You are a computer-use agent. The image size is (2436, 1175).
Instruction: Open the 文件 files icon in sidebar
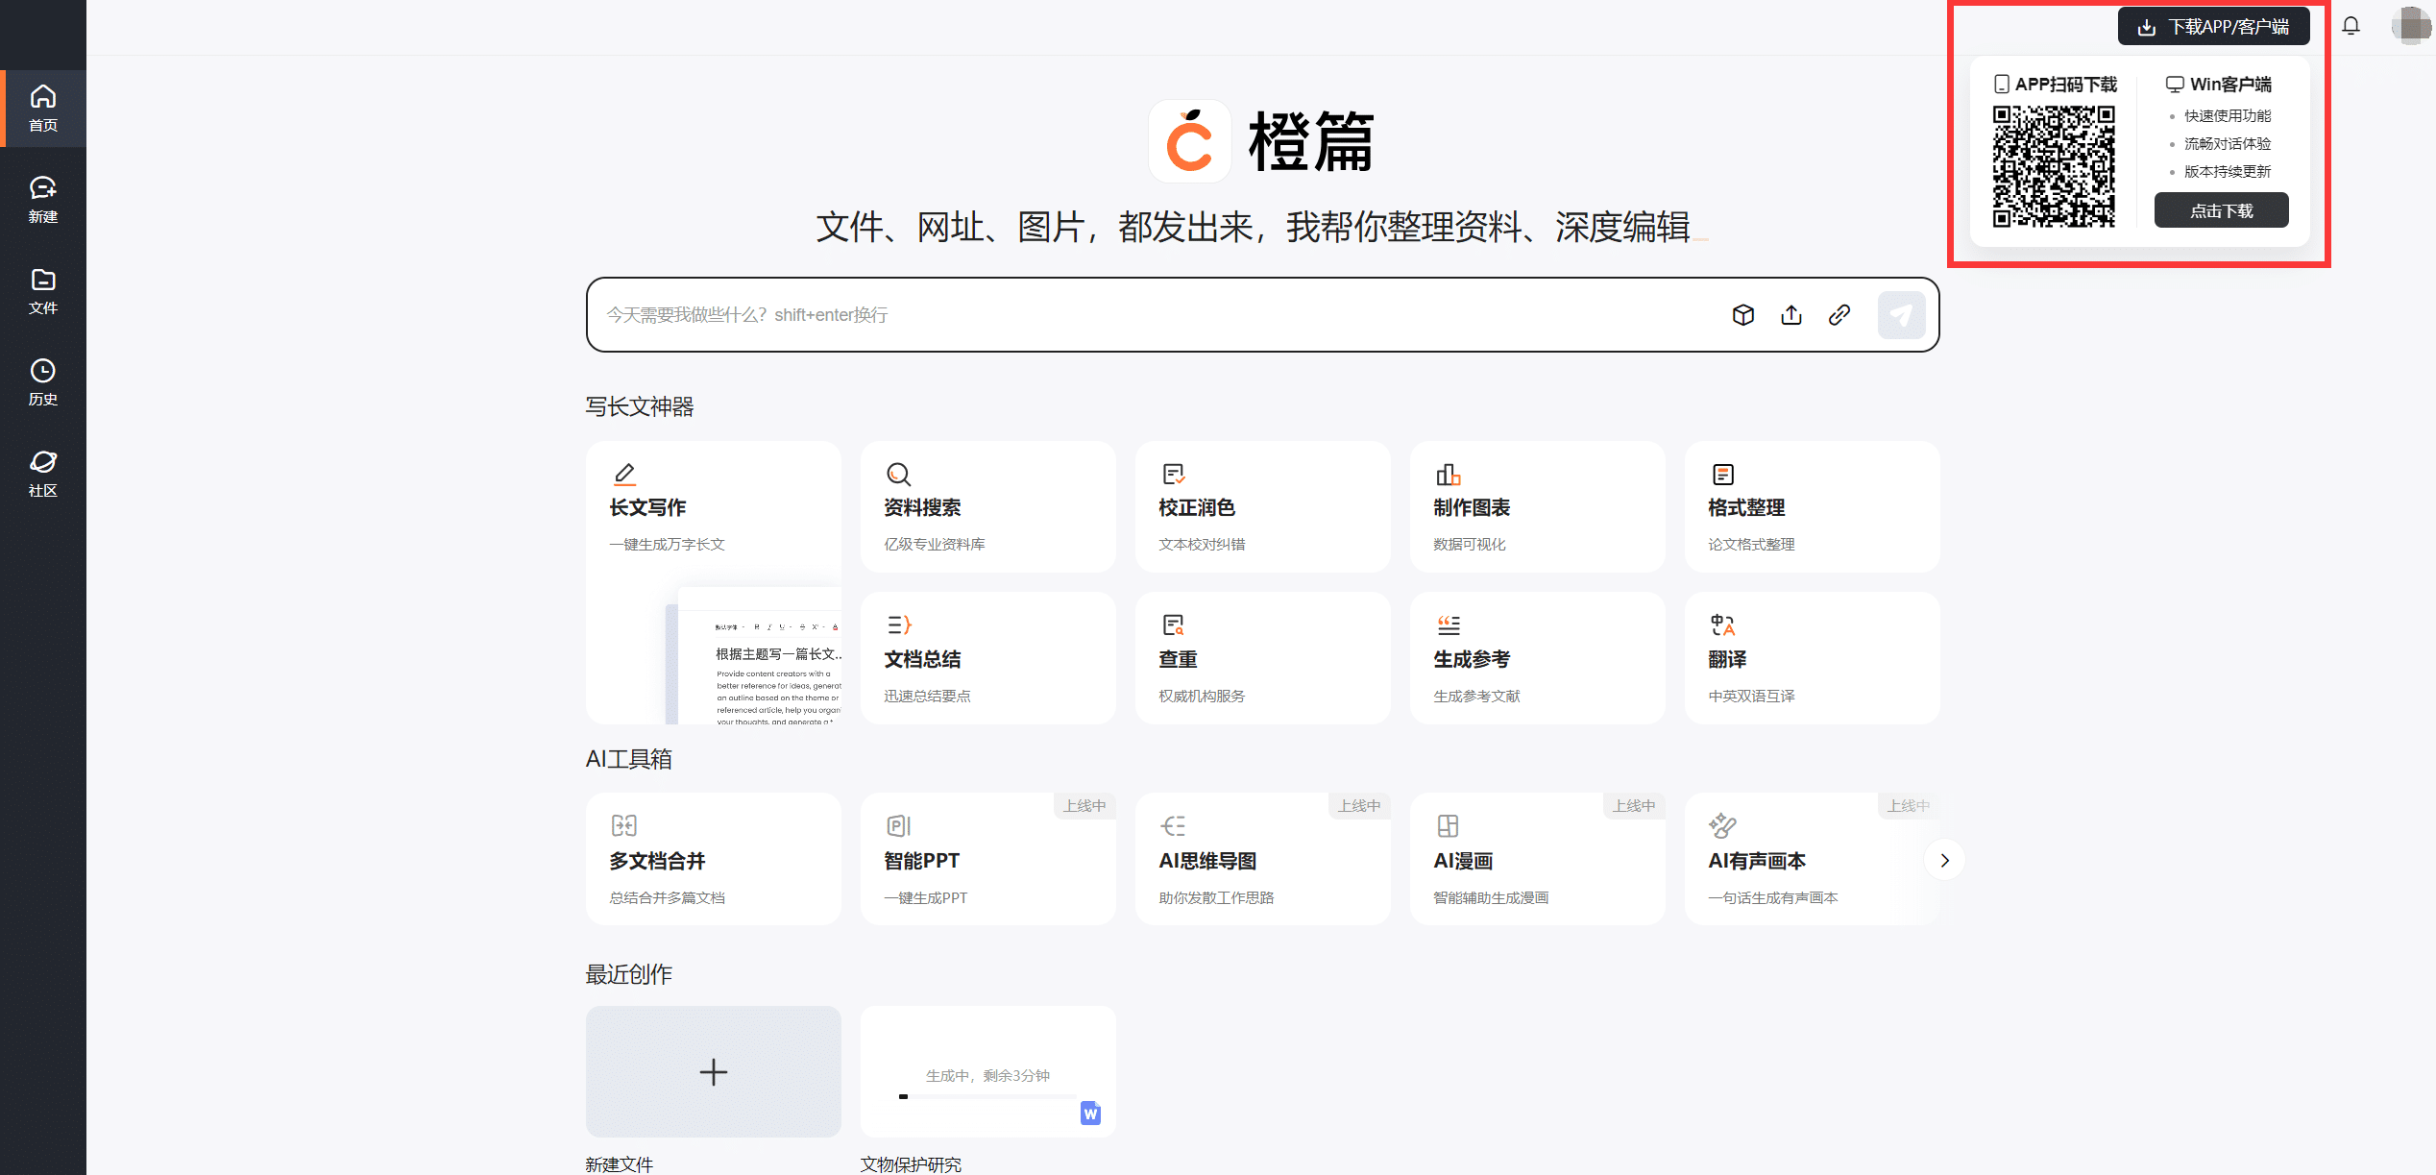point(43,282)
